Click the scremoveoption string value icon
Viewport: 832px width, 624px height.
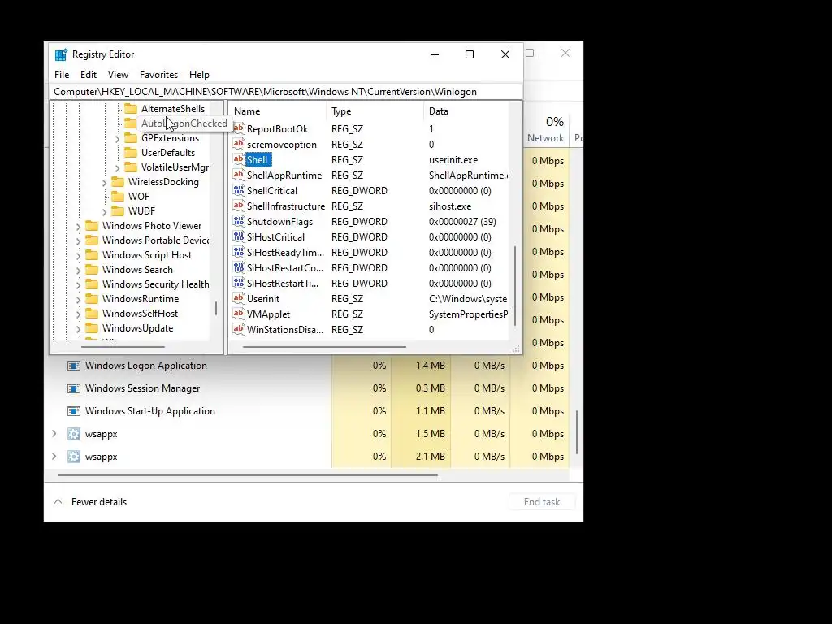click(x=239, y=144)
